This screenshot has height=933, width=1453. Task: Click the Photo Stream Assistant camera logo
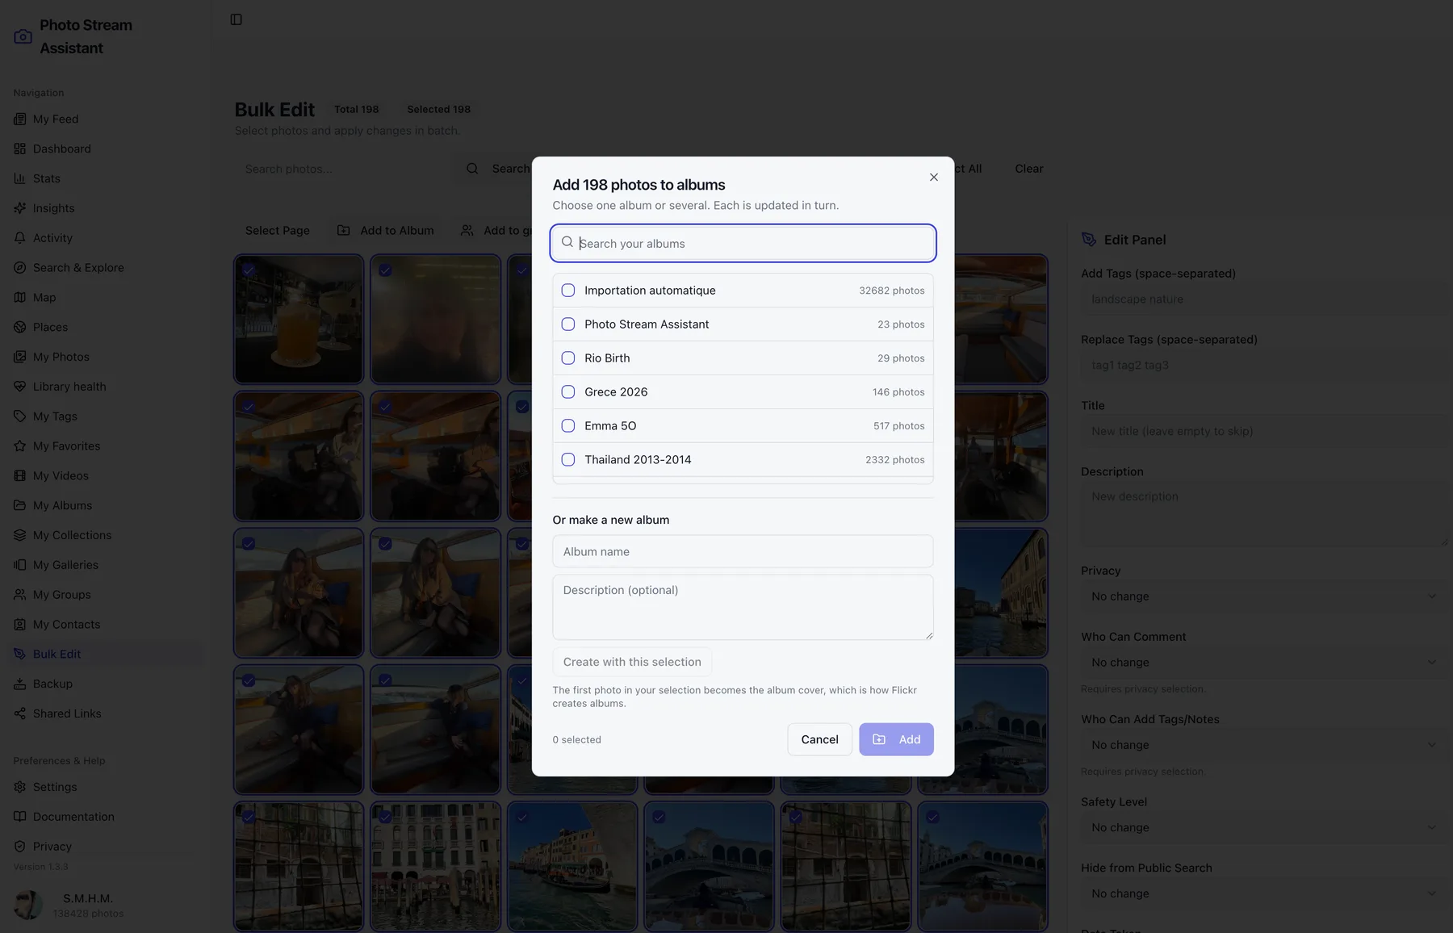[x=23, y=36]
